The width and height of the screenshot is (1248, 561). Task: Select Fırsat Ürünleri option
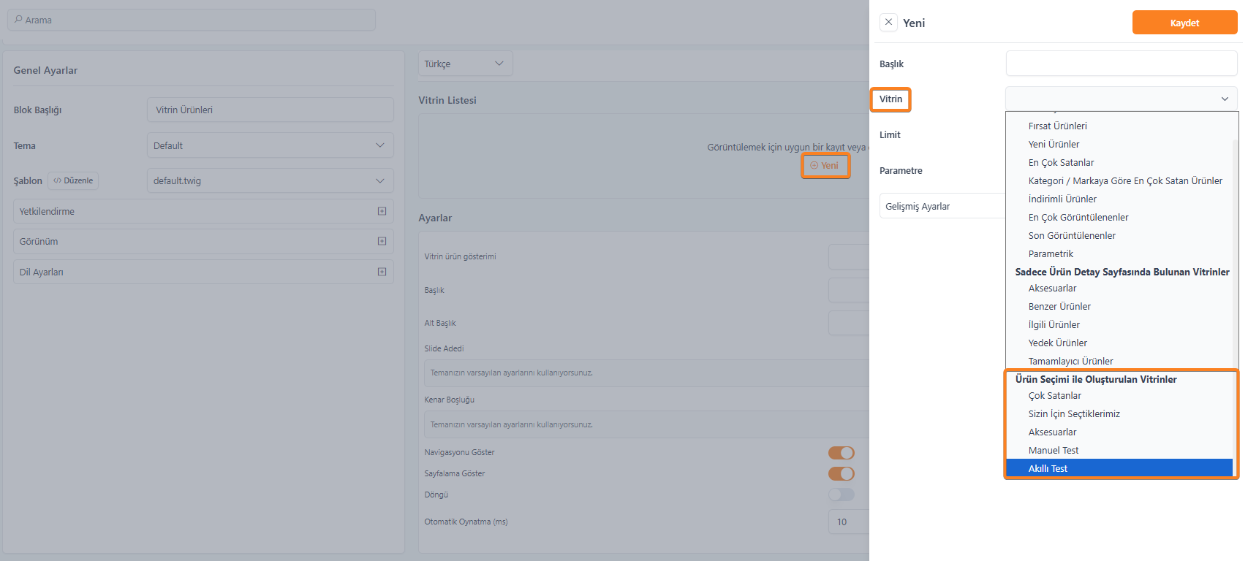coord(1057,126)
